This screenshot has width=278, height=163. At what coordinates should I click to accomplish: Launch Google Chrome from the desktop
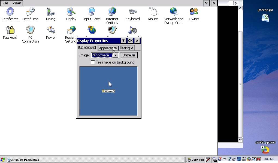click(x=265, y=149)
